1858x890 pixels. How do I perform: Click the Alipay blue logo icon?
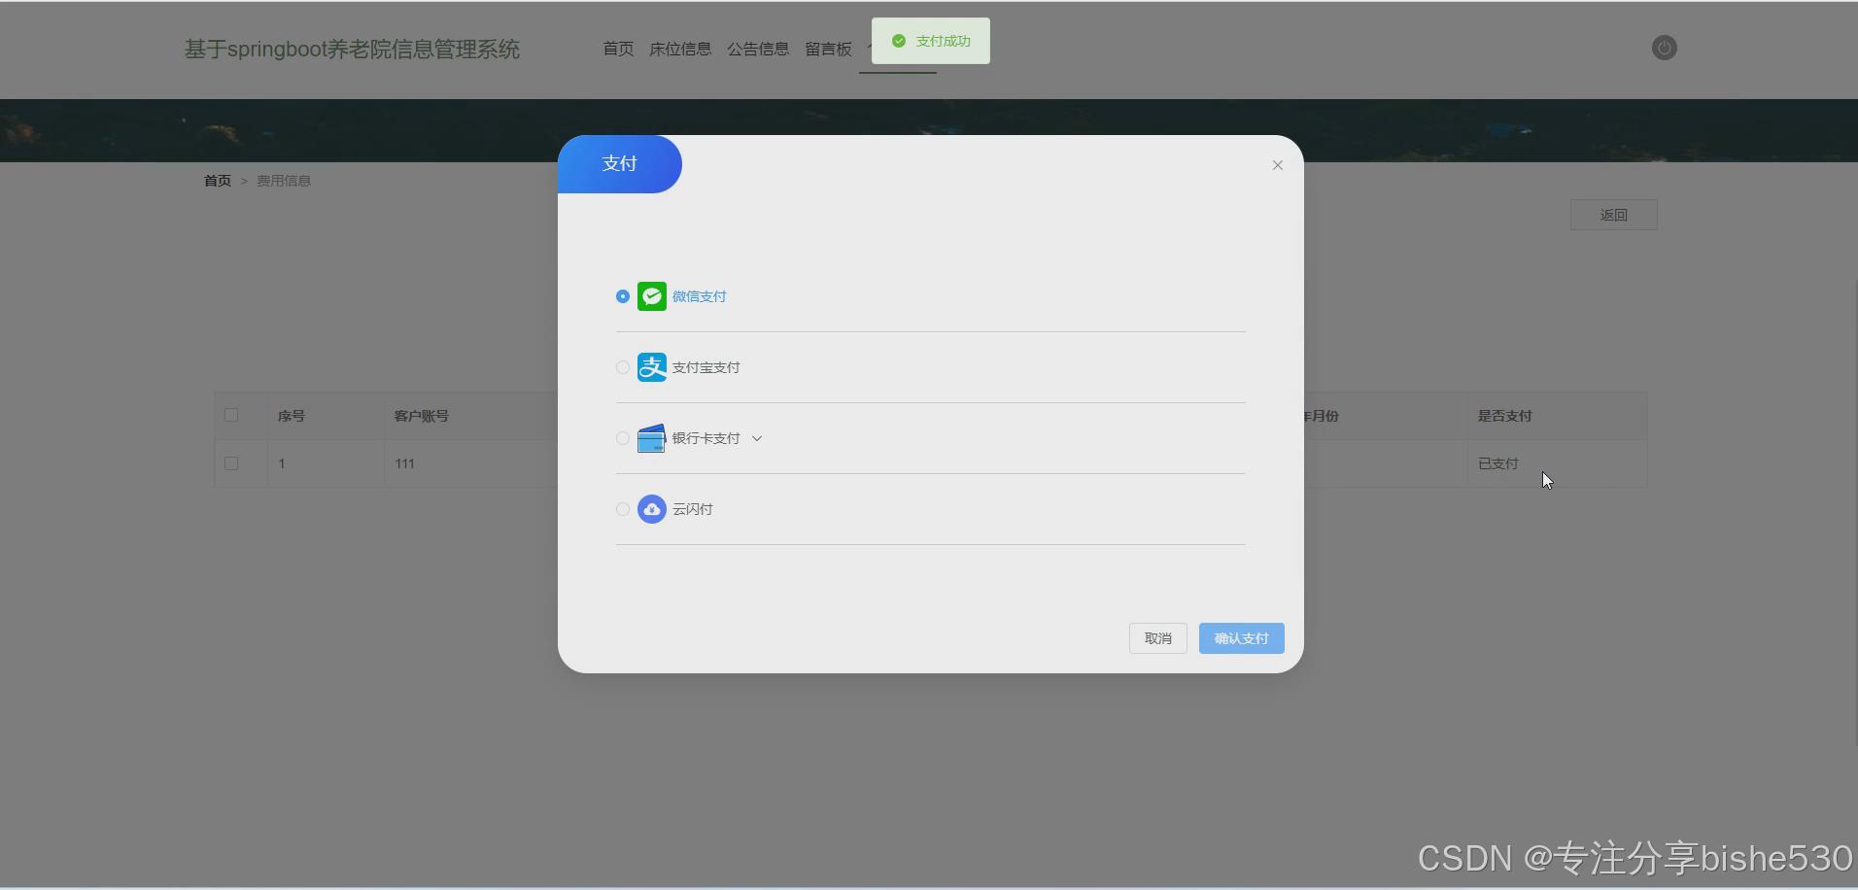point(651,367)
